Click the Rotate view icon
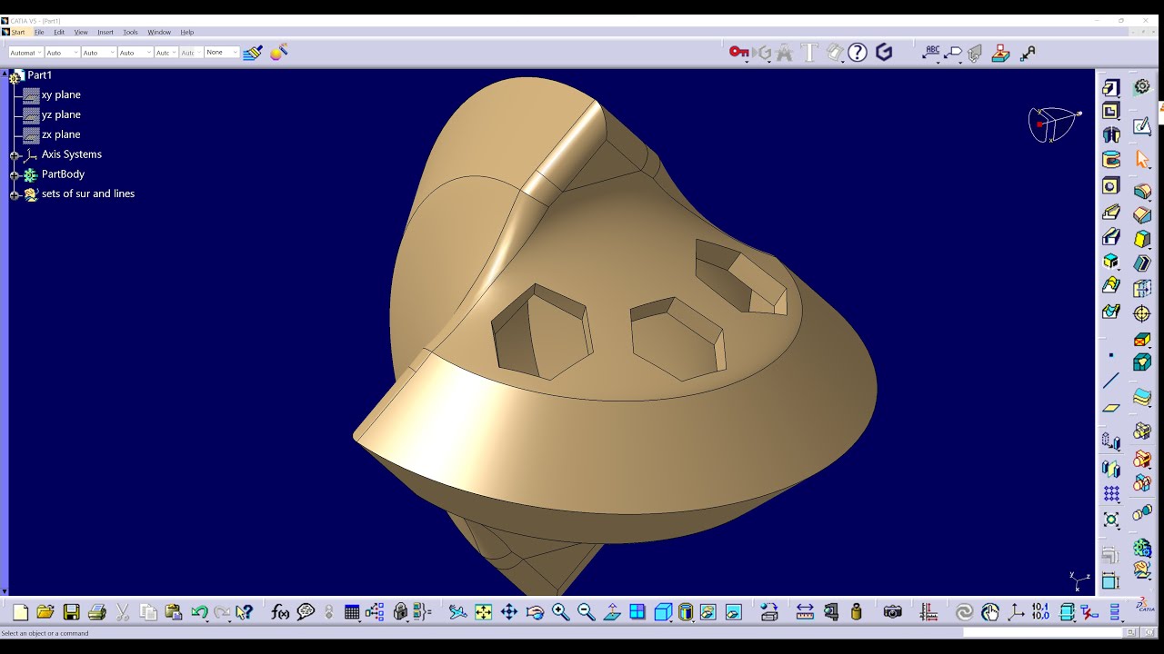The height and width of the screenshot is (654, 1164). coord(535,612)
